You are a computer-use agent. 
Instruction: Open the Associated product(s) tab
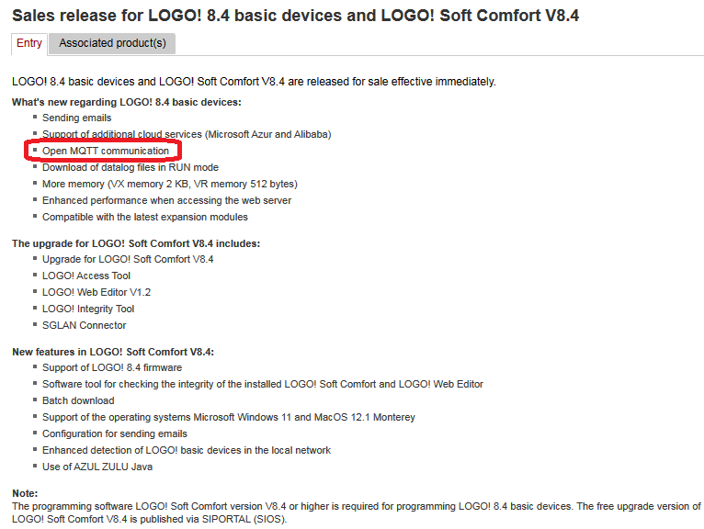[x=111, y=43]
